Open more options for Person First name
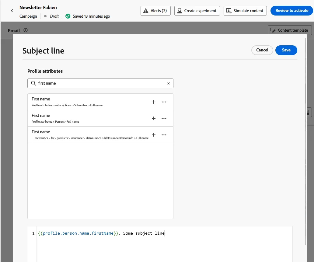 [164, 118]
